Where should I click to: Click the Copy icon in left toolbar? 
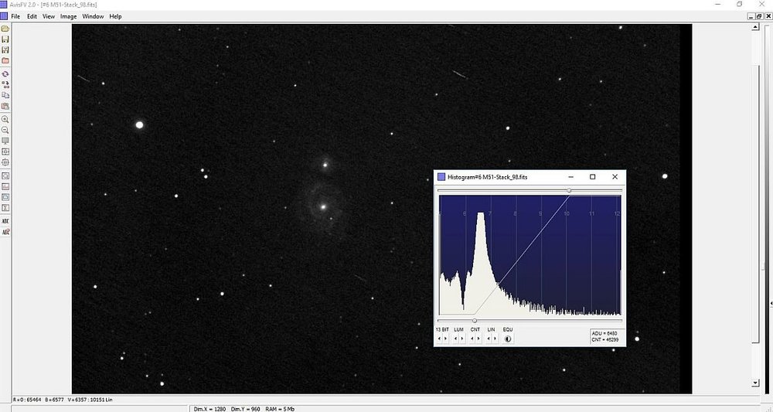5,95
